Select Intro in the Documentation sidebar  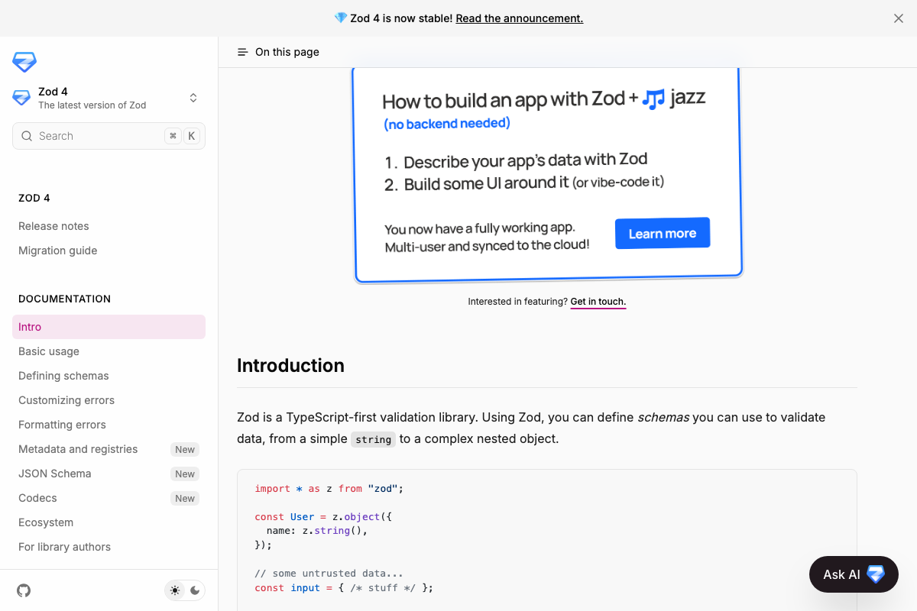30,326
